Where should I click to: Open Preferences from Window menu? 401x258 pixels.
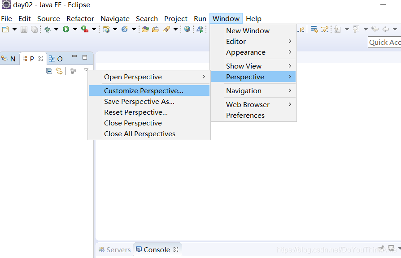(253, 116)
